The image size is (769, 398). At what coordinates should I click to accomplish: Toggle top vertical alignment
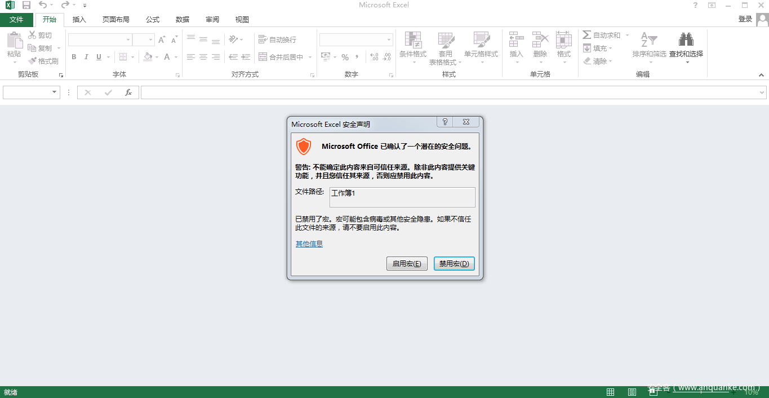191,39
